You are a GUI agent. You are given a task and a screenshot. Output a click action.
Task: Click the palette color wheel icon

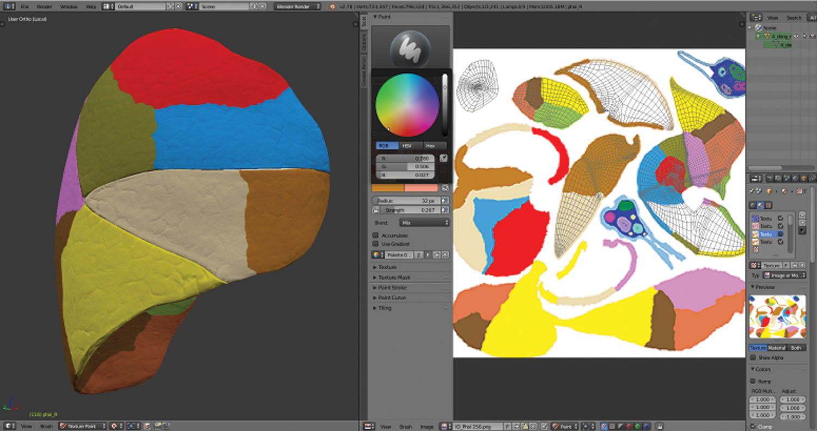pyautogui.click(x=376, y=255)
